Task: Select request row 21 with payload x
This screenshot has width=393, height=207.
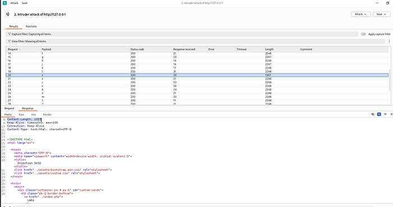Action: coord(197,79)
